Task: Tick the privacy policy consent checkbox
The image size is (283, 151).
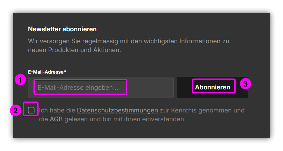Action: [31, 110]
